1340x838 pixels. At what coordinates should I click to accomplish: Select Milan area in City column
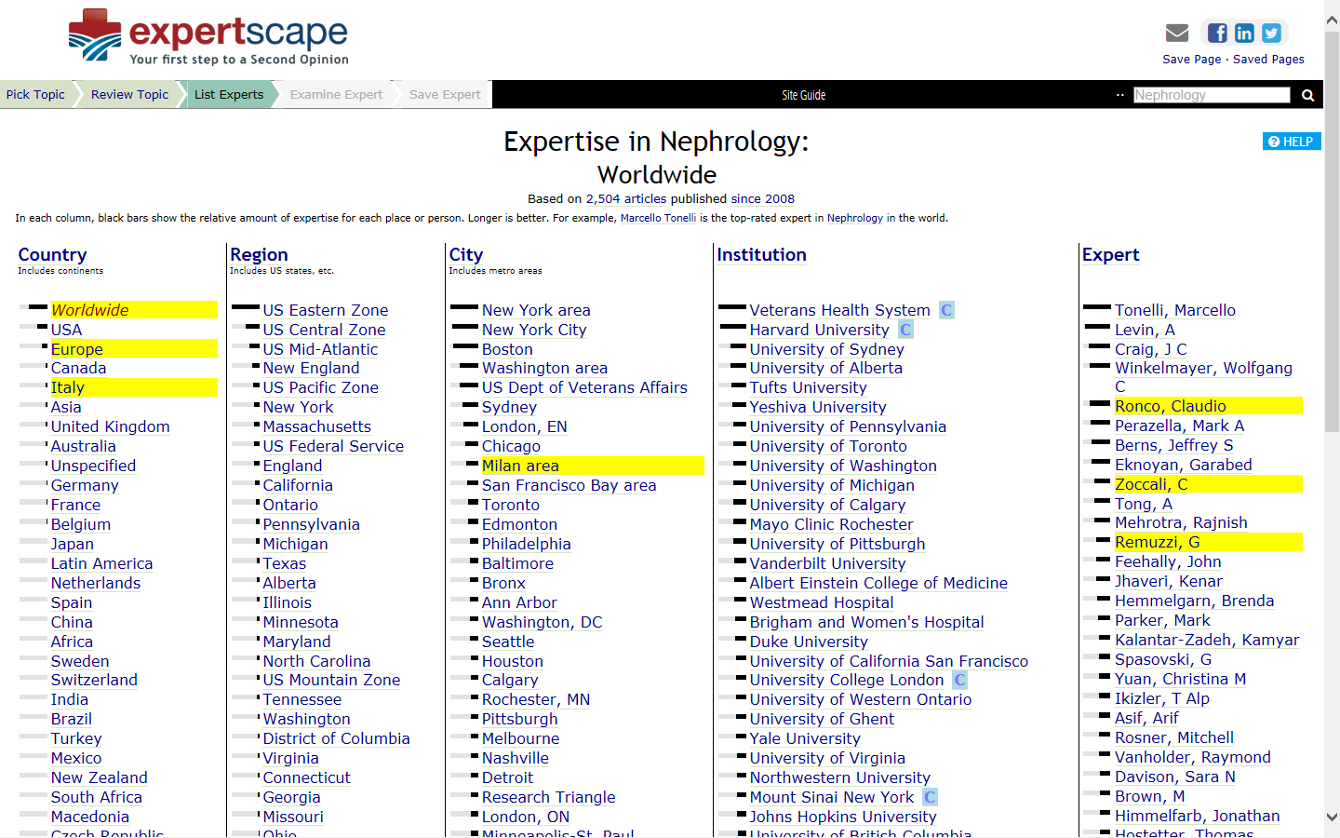point(520,466)
